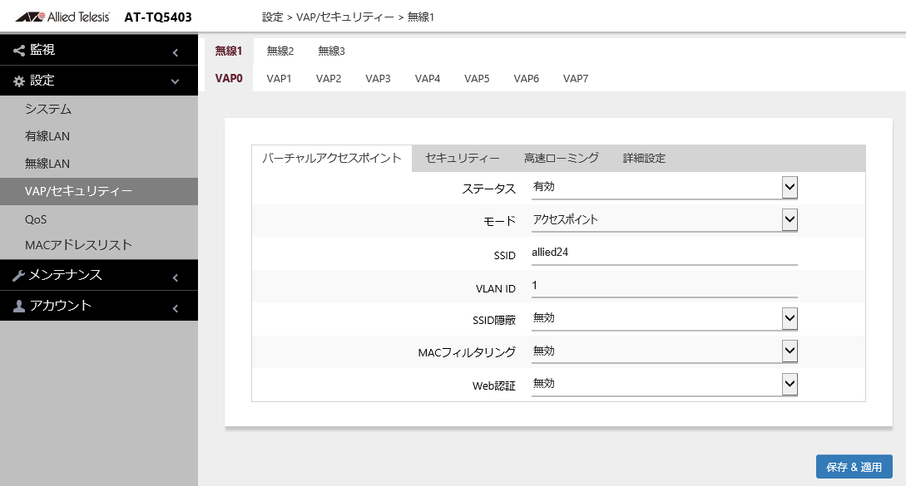Expand the 監視 menu chevron

(176, 53)
